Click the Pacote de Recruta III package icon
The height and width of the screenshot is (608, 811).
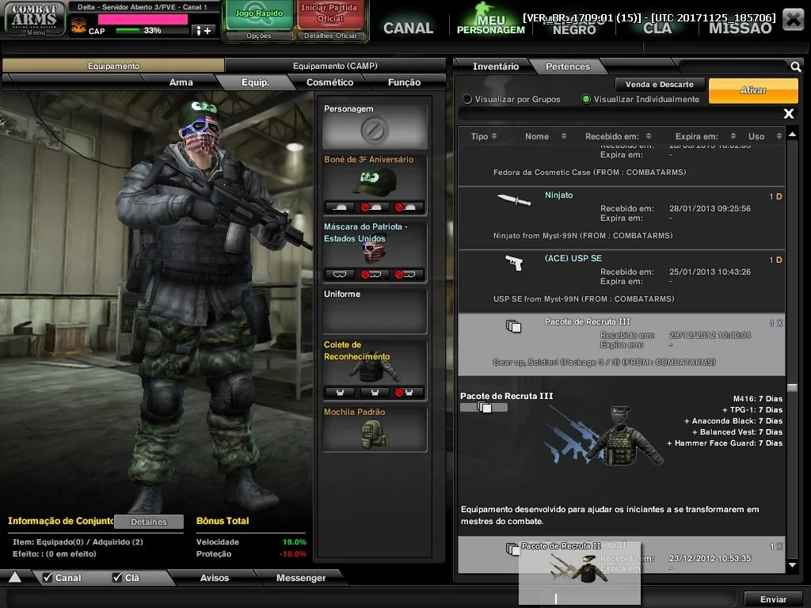click(513, 326)
